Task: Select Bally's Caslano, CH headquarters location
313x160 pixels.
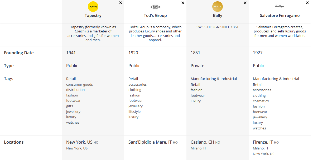Action: coord(202,142)
